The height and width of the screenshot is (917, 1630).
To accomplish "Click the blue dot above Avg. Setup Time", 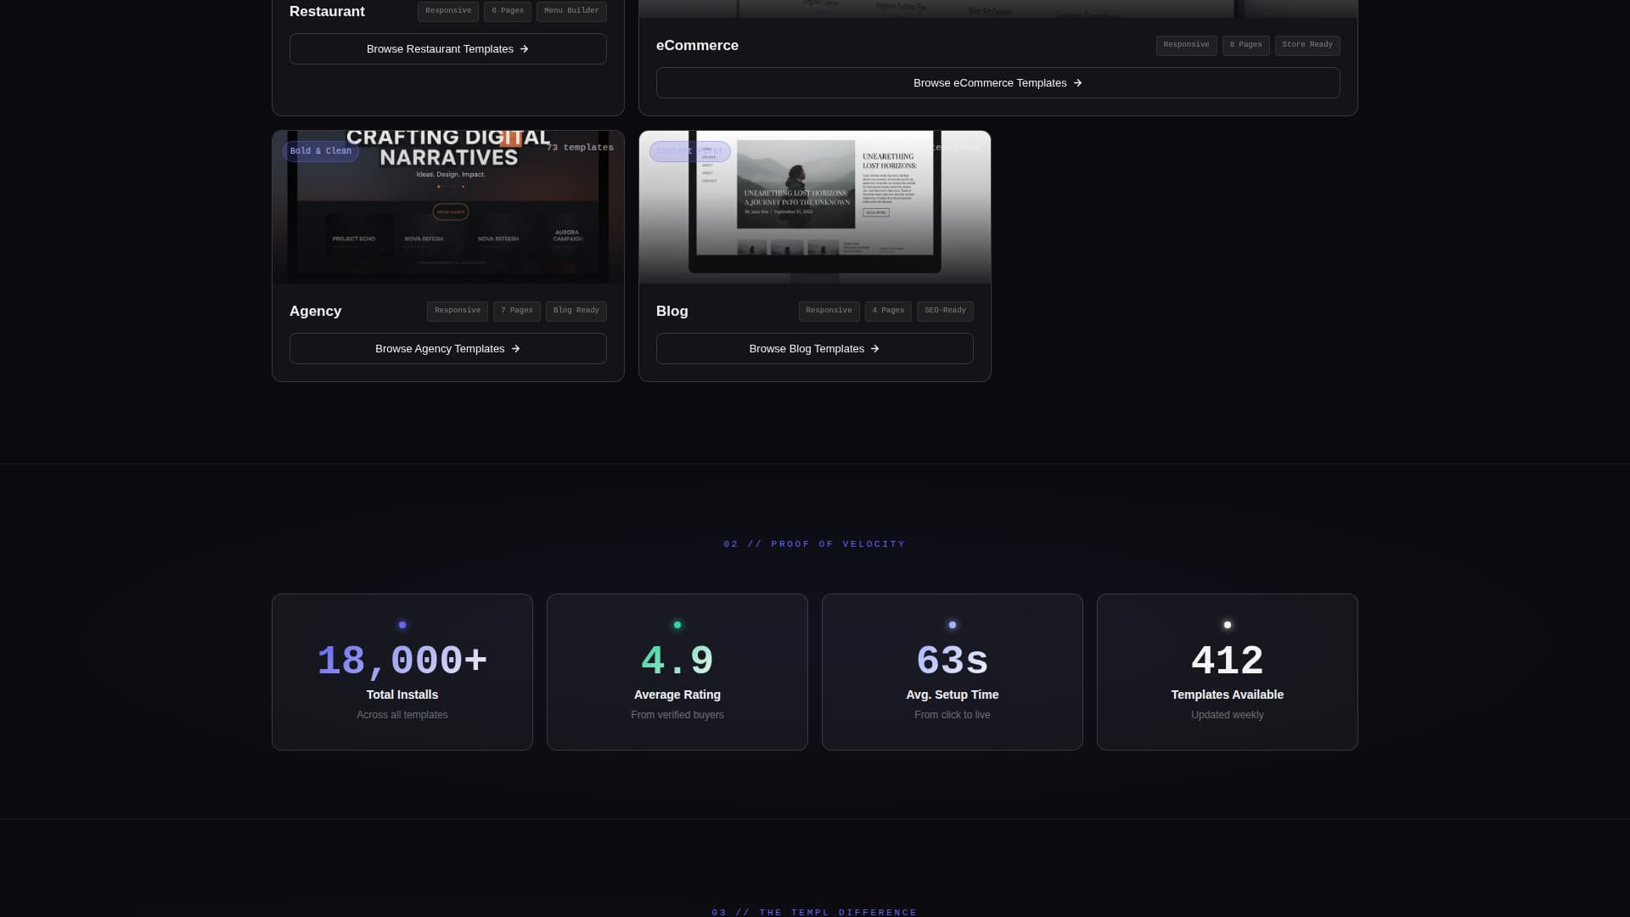I will (953, 625).
